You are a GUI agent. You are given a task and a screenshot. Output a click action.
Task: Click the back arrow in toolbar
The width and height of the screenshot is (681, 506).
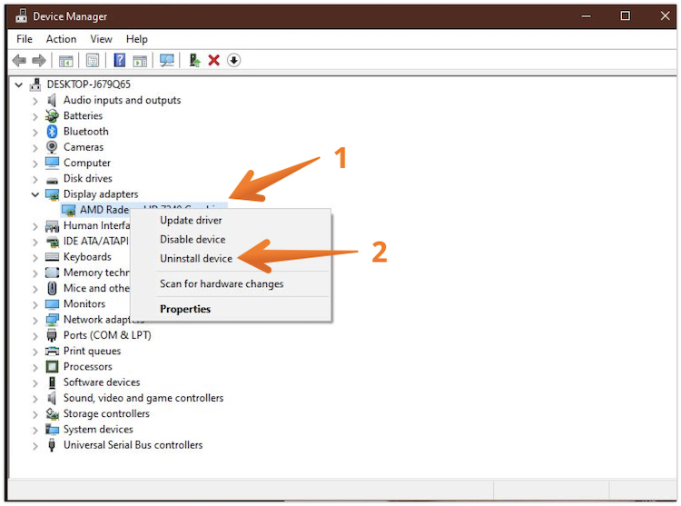(19, 61)
